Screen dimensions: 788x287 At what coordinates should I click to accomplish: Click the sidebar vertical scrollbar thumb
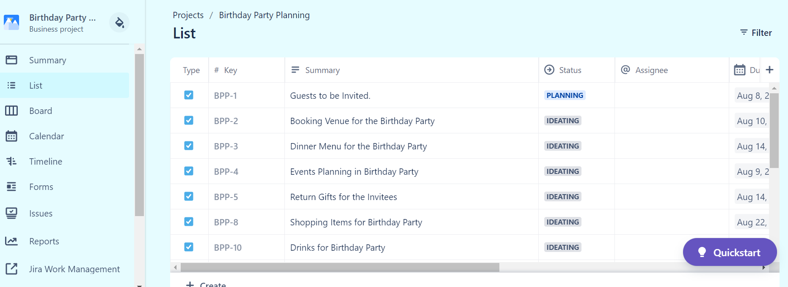click(139, 135)
